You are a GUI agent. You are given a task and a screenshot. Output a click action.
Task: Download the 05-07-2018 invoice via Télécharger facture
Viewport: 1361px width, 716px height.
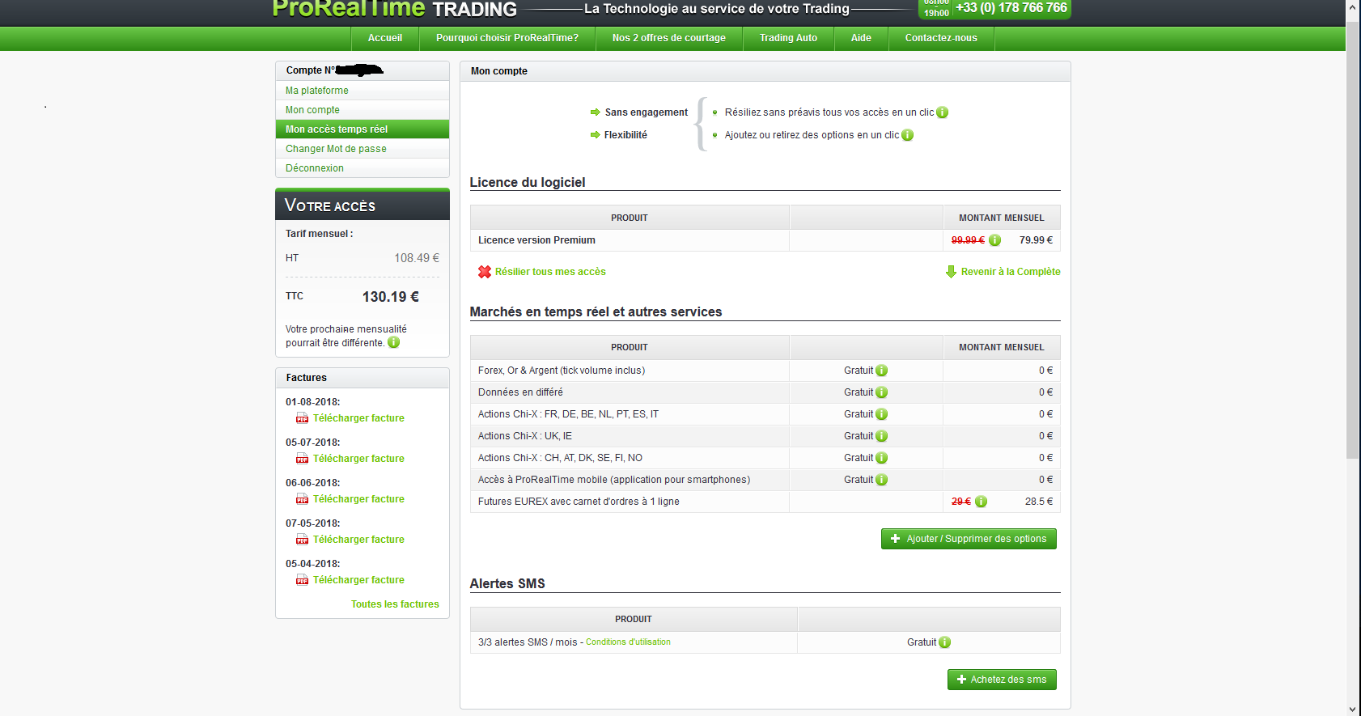point(358,459)
